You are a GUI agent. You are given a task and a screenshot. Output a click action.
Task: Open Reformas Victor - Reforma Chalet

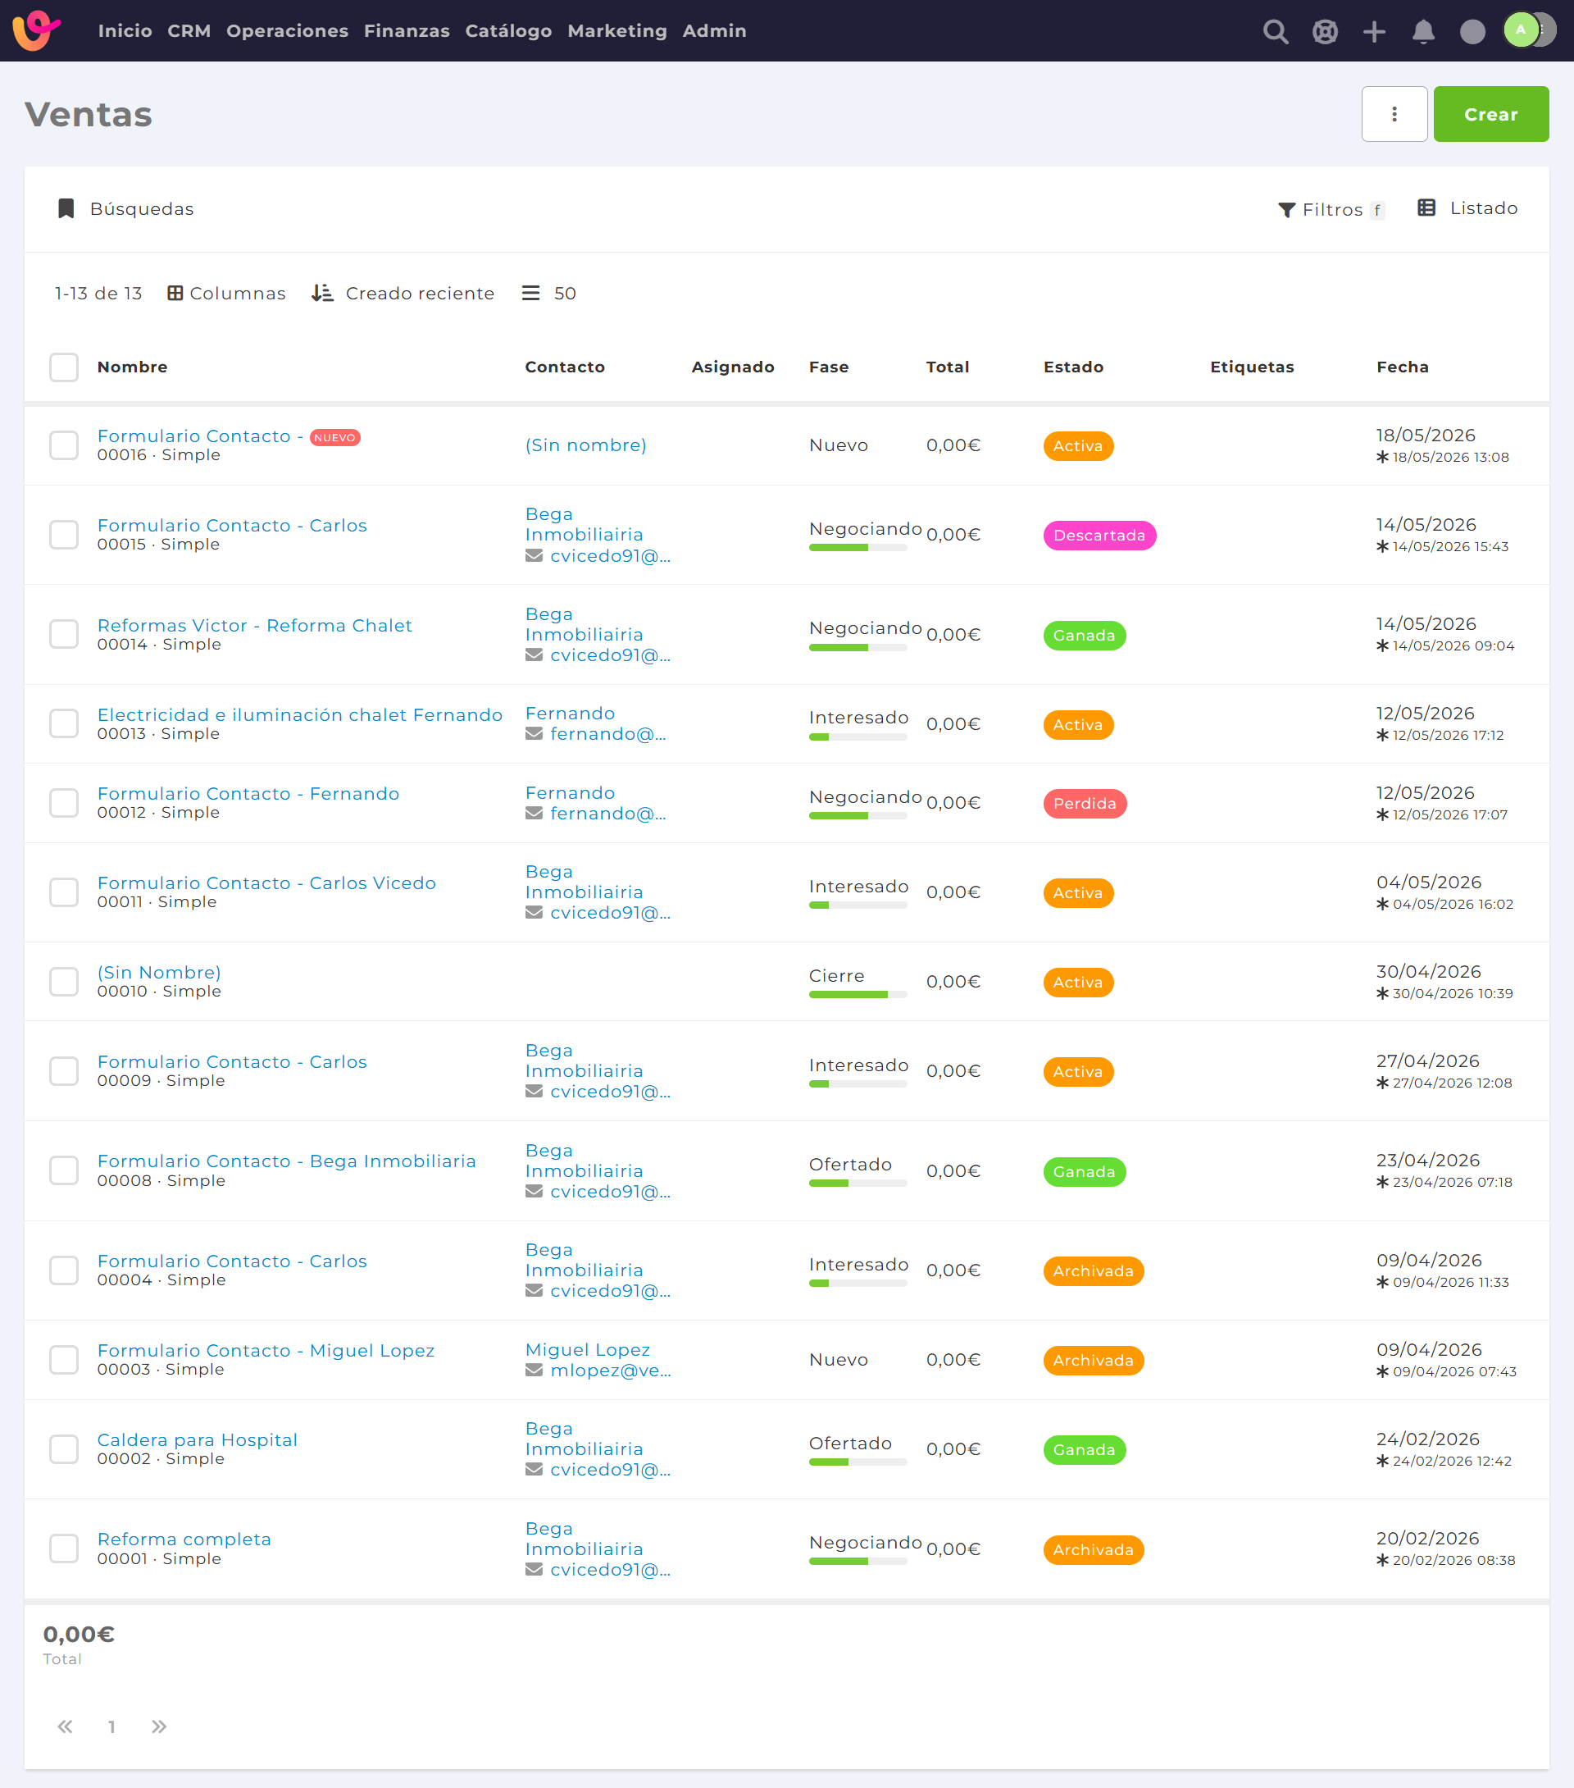(x=254, y=626)
